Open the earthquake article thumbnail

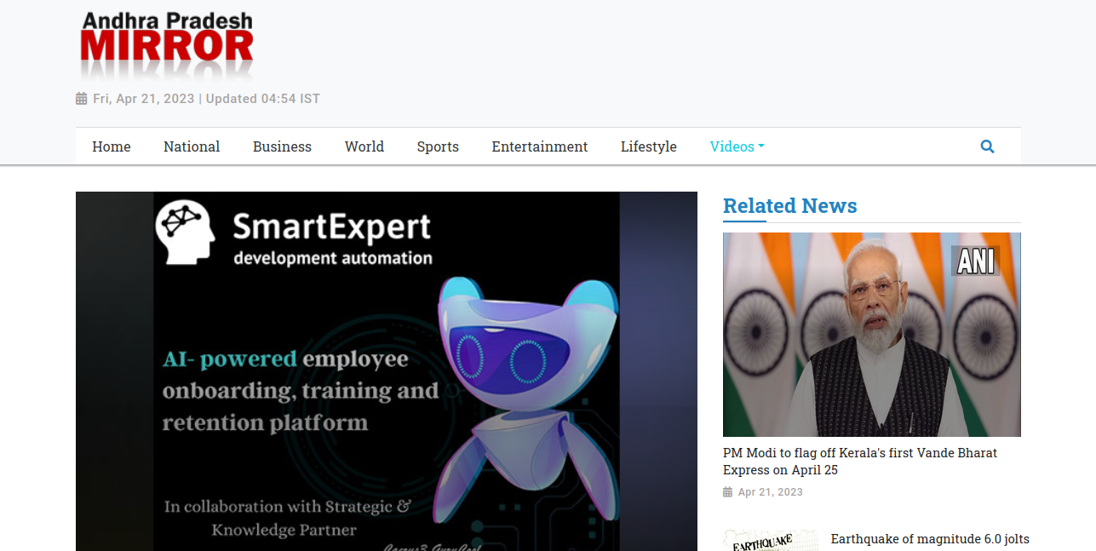tap(770, 541)
